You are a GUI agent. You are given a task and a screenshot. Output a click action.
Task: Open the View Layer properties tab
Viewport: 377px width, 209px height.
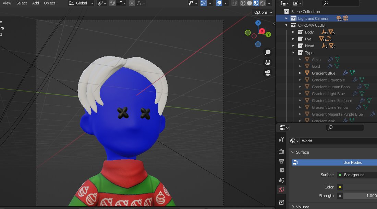point(281,171)
